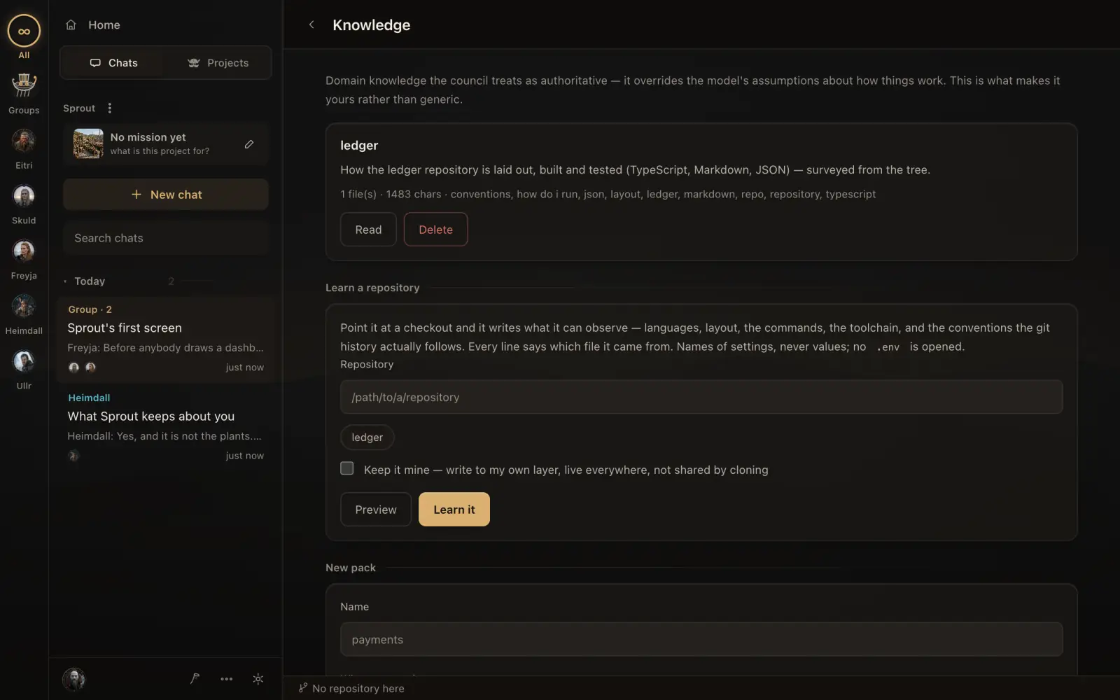The height and width of the screenshot is (700, 1120).
Task: Click the No mission yet text
Action: pyautogui.click(x=148, y=137)
